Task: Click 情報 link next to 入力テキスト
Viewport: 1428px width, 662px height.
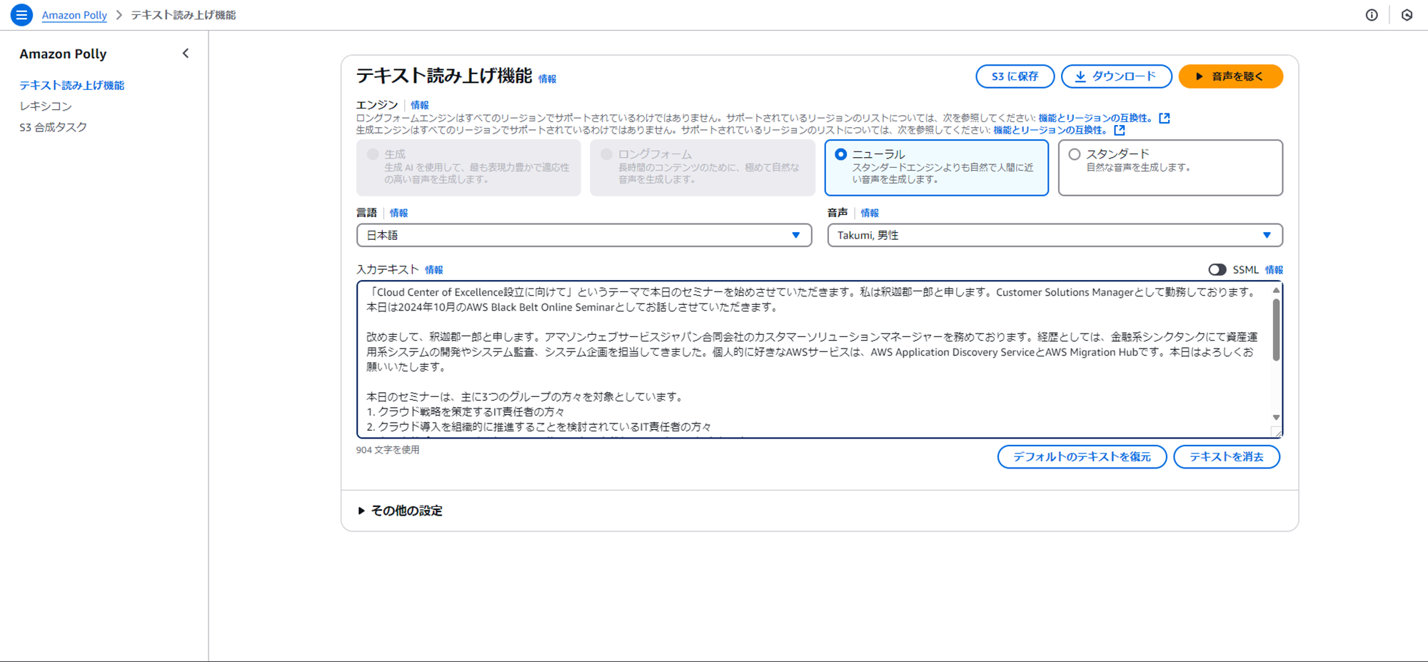Action: (434, 270)
